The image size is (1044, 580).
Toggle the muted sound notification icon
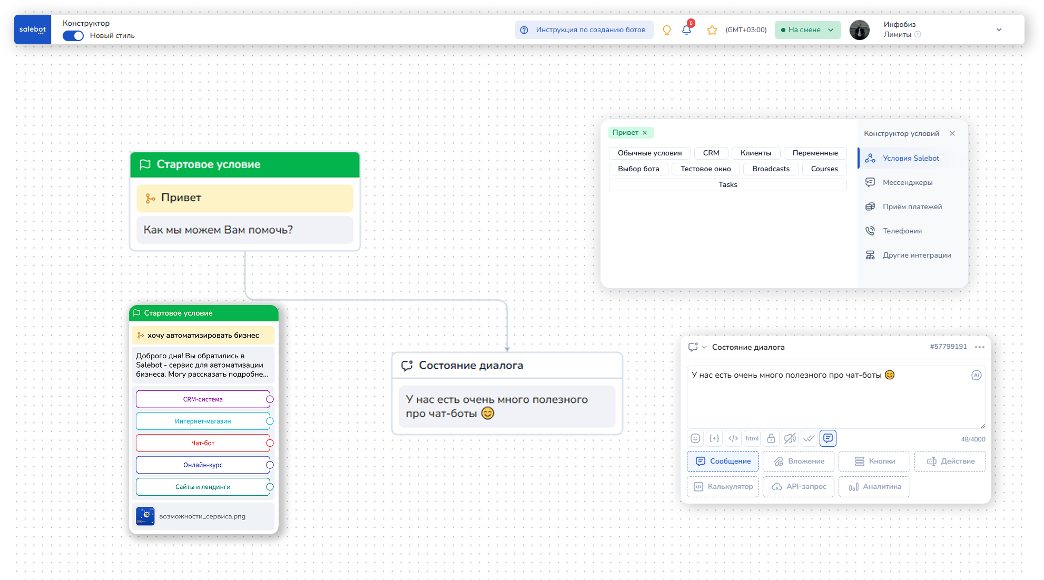[x=790, y=438]
